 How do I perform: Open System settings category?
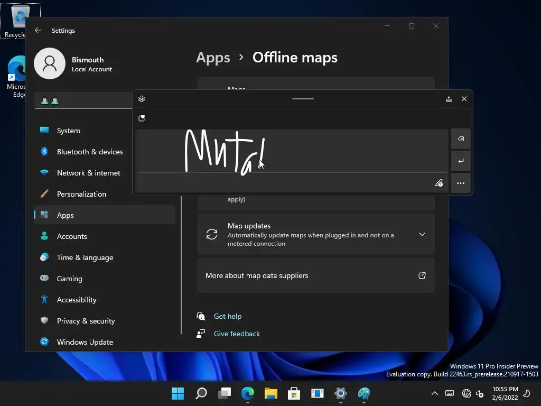[x=104, y=131]
